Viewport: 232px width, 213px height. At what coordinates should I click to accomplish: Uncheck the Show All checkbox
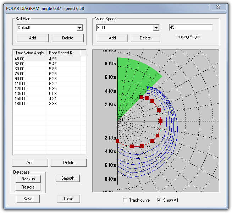(159, 200)
